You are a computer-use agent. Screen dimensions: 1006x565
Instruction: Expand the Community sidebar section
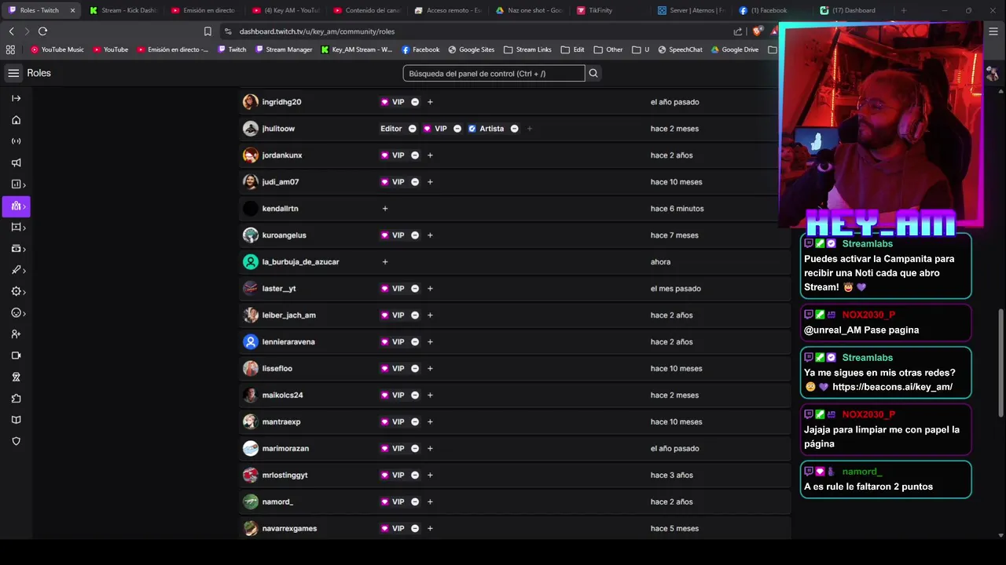pyautogui.click(x=16, y=206)
